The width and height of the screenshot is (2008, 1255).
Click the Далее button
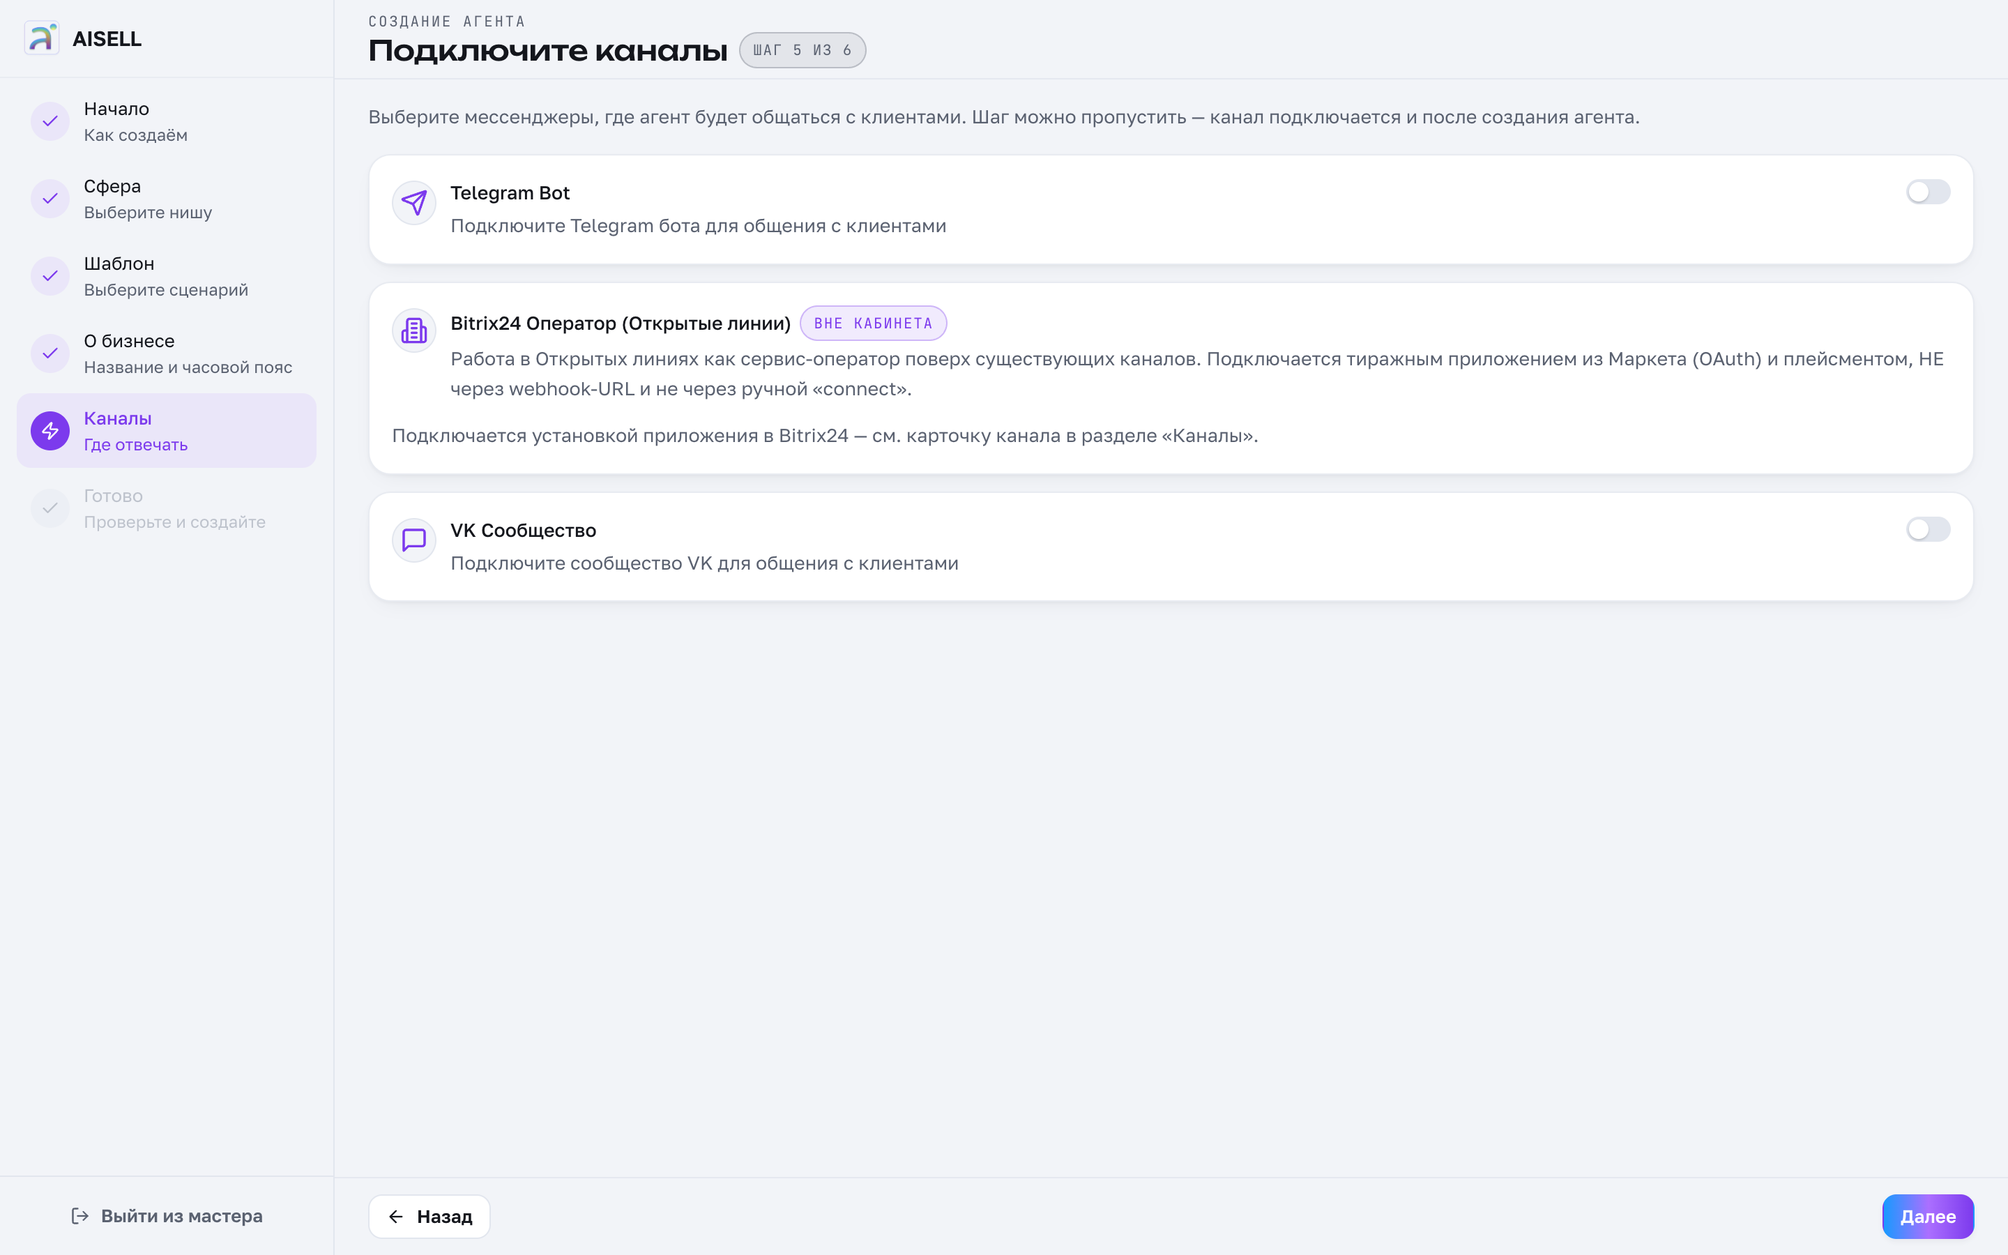click(1928, 1217)
